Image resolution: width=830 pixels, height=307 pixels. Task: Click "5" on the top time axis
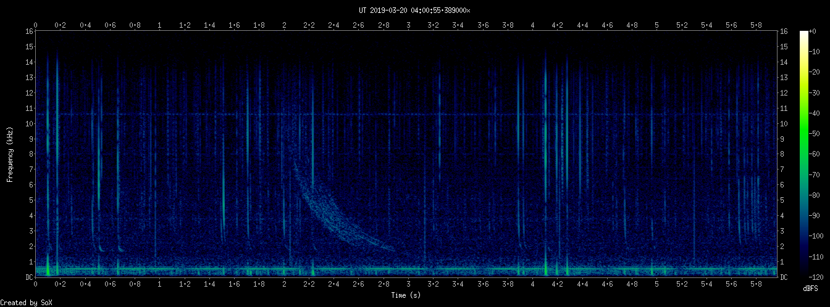click(x=657, y=25)
